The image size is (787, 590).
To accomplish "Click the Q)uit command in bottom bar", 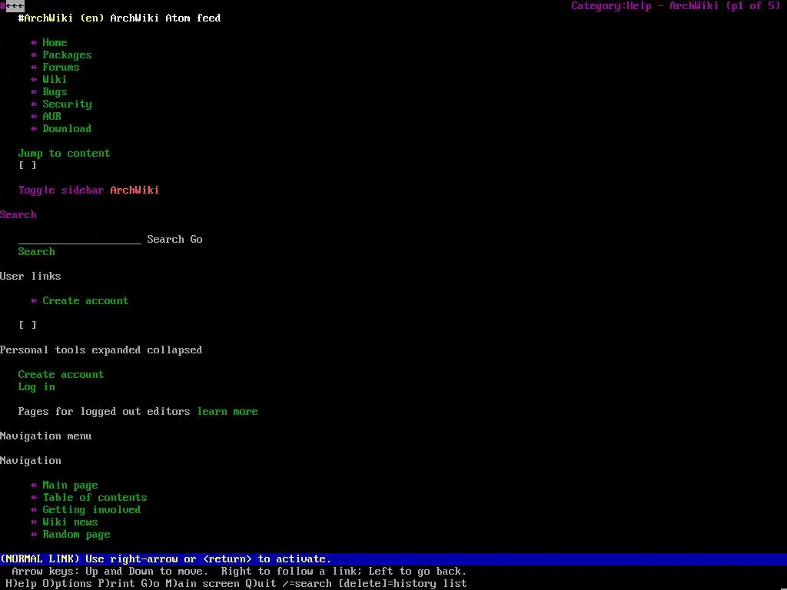I will [x=261, y=584].
